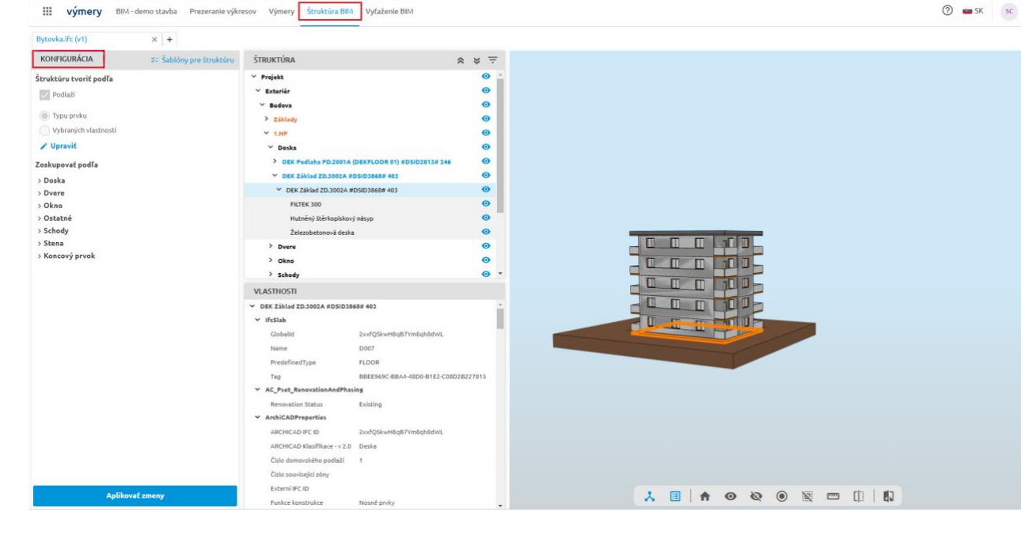Expand DEK Podlaha PD.2001A node

275,161
